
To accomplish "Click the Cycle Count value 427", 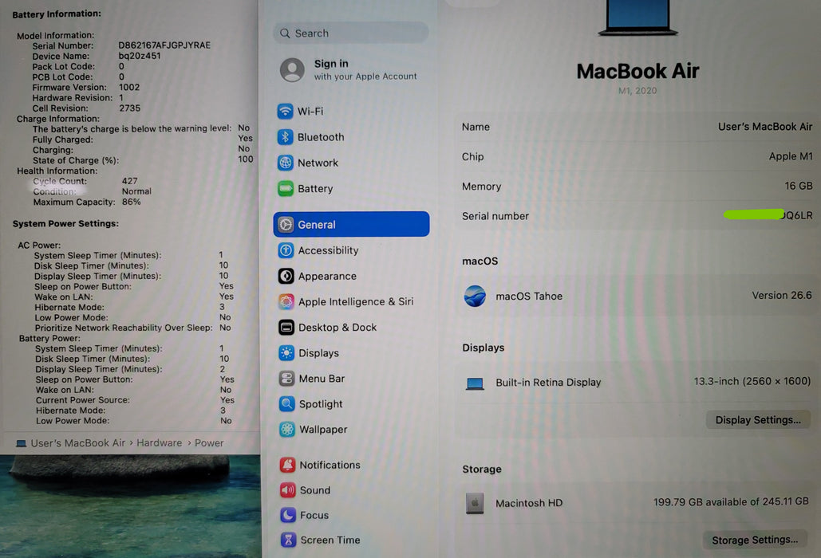I will click(129, 181).
